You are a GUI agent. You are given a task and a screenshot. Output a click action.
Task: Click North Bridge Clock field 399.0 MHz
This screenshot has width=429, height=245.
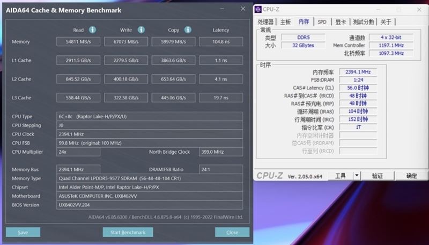(221, 152)
